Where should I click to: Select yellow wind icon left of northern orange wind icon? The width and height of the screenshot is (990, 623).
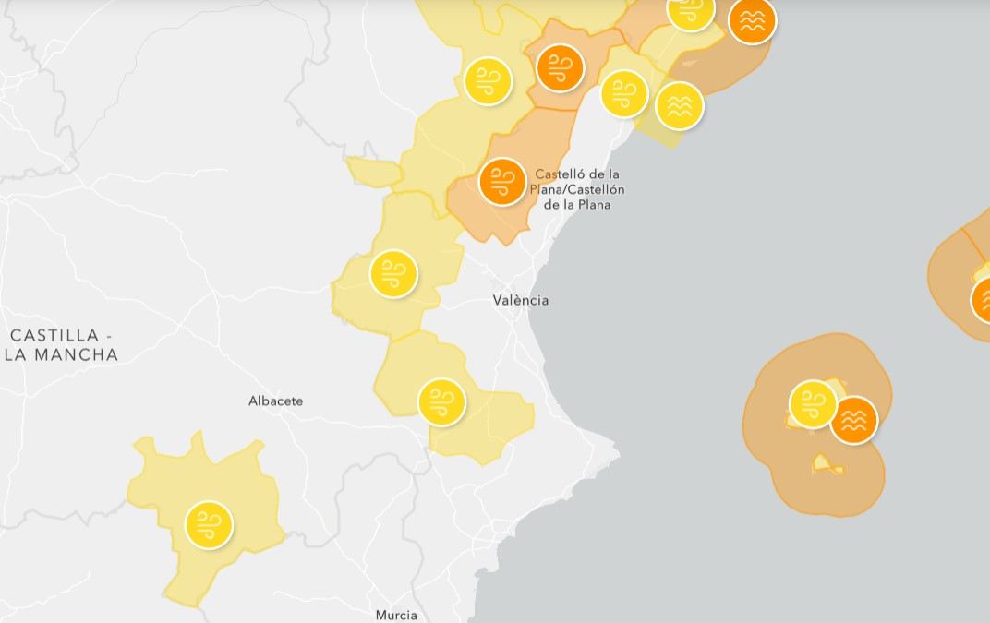point(488,80)
